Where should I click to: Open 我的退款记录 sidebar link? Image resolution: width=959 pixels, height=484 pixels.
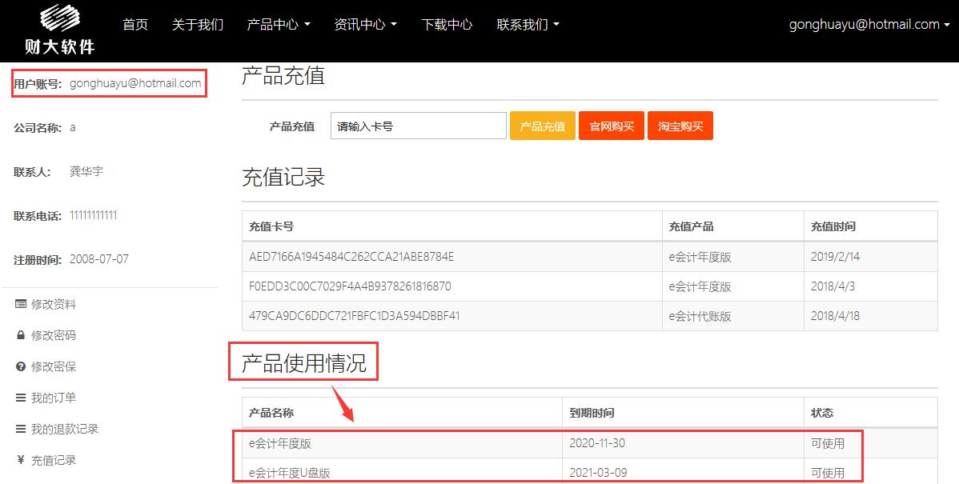65,429
